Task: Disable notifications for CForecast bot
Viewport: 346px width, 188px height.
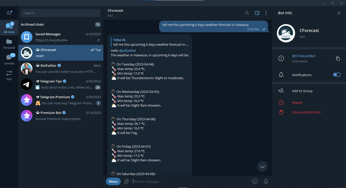Action: pyautogui.click(x=337, y=75)
